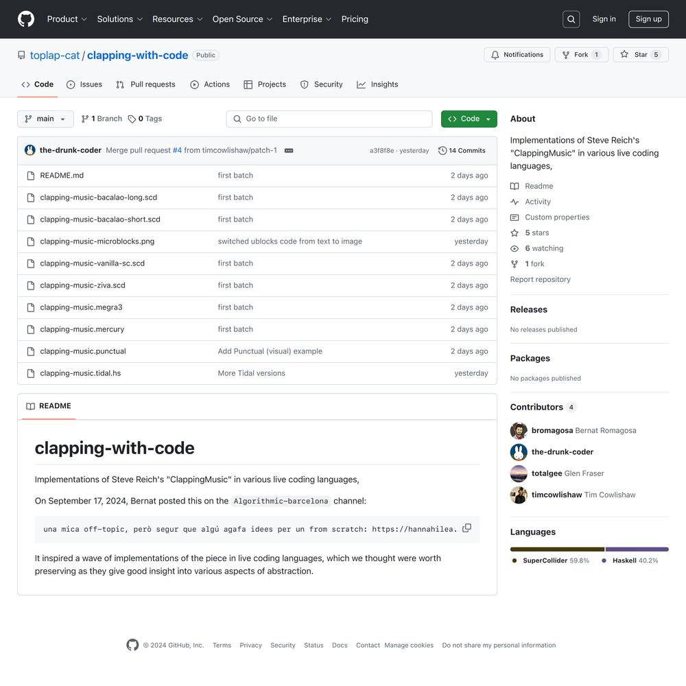Click the repository icon beside toplap-cat

coord(21,55)
